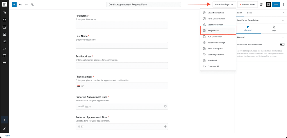Image resolution: width=287 pixels, height=138 pixels.
Task: Collapse the General section chevron
Action: (283, 37)
